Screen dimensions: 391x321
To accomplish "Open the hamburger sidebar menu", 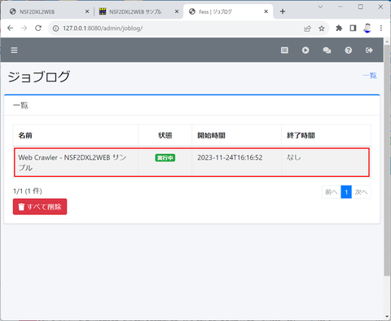I will click(x=14, y=51).
